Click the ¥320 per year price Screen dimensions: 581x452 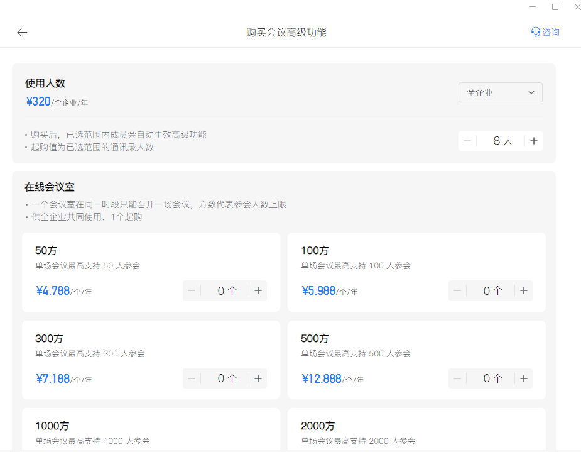38,101
